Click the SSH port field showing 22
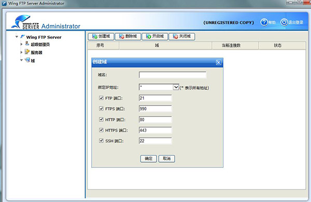The image size is (311, 202). (155, 141)
